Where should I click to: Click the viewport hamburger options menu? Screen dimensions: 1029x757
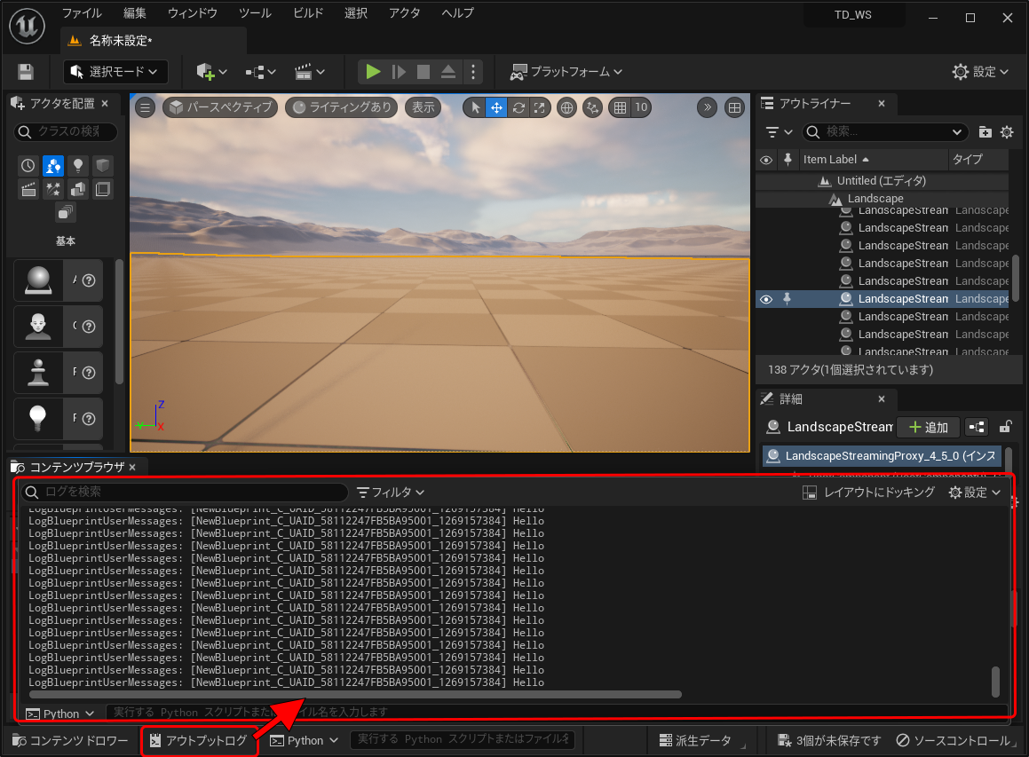pyautogui.click(x=146, y=107)
